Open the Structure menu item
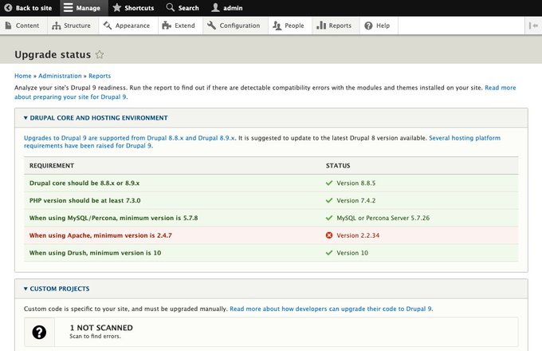The image size is (542, 351). tap(73, 26)
